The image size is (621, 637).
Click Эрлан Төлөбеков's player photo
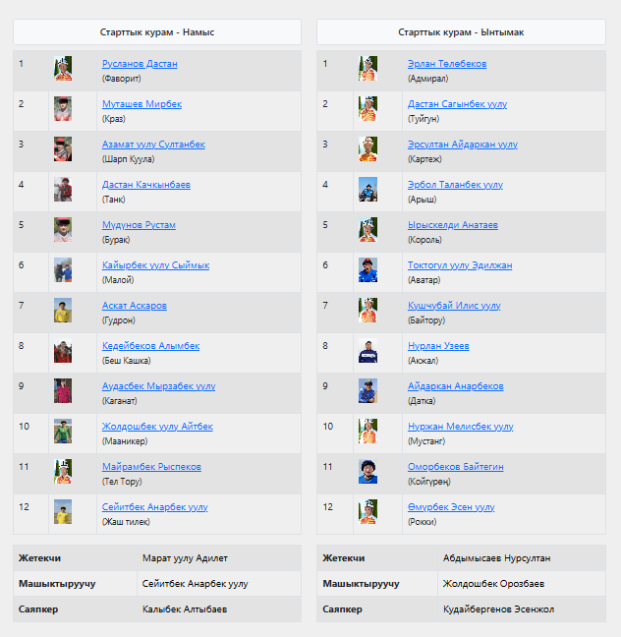click(x=367, y=69)
